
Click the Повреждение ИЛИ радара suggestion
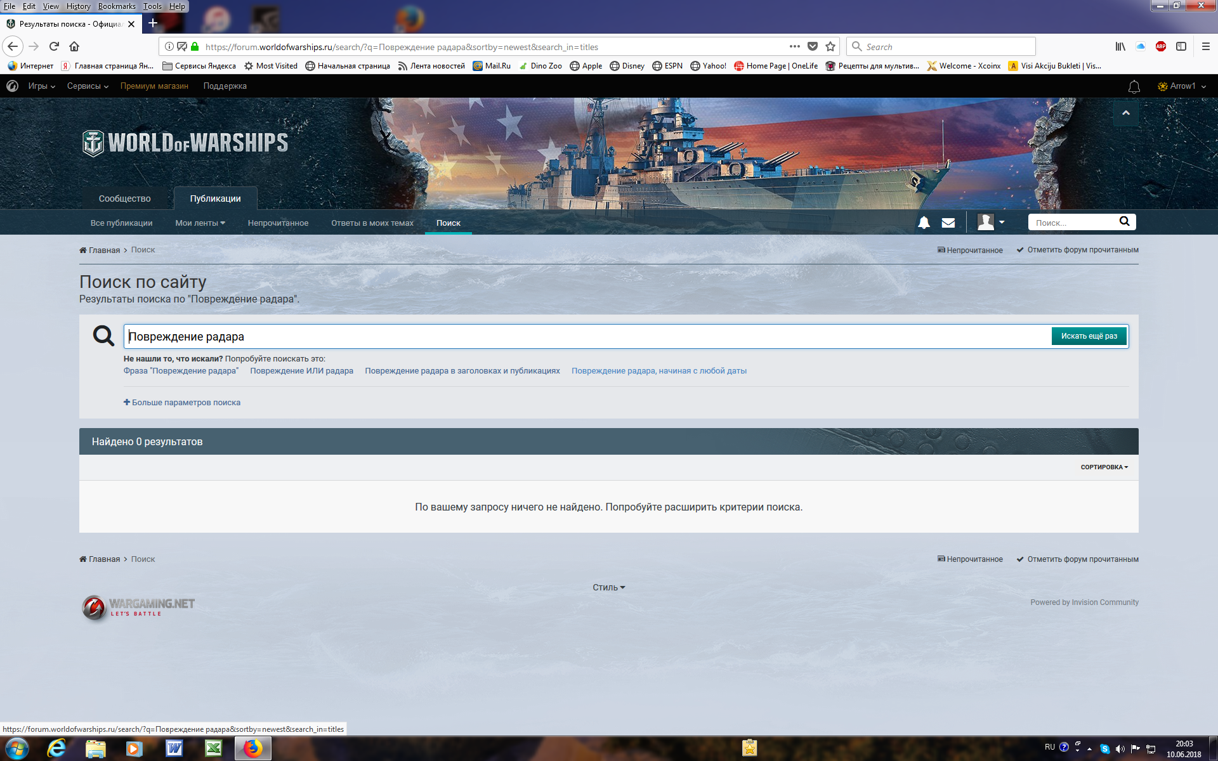(301, 370)
